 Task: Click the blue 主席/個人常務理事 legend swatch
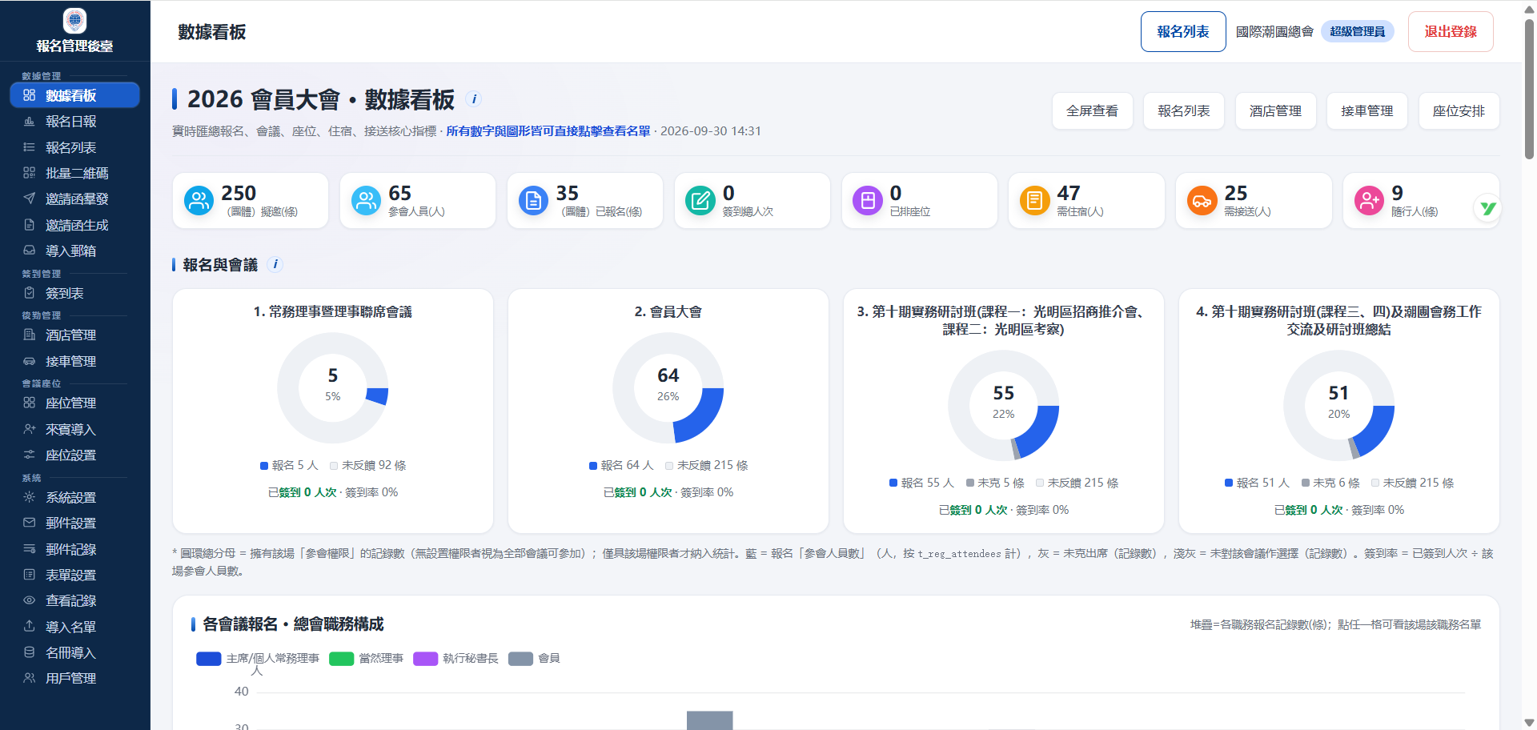click(x=208, y=659)
